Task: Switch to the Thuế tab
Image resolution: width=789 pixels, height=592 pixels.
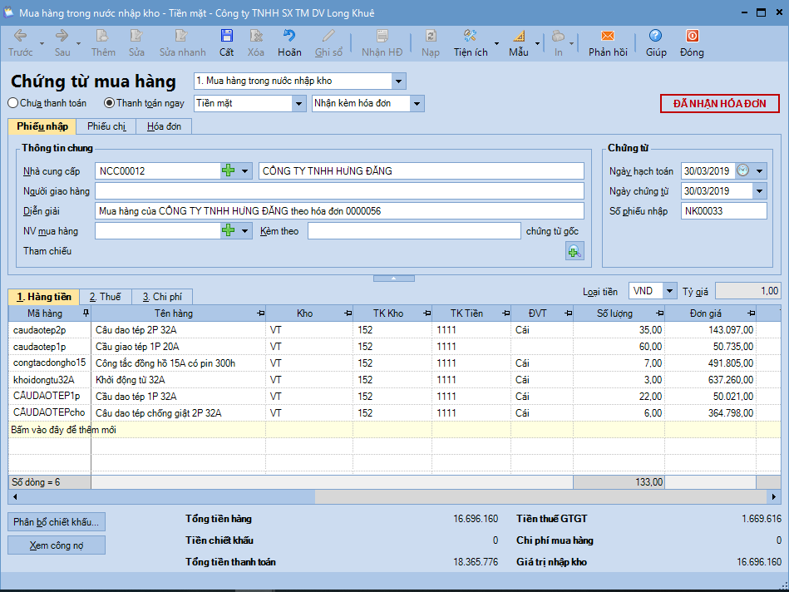Action: coord(105,297)
